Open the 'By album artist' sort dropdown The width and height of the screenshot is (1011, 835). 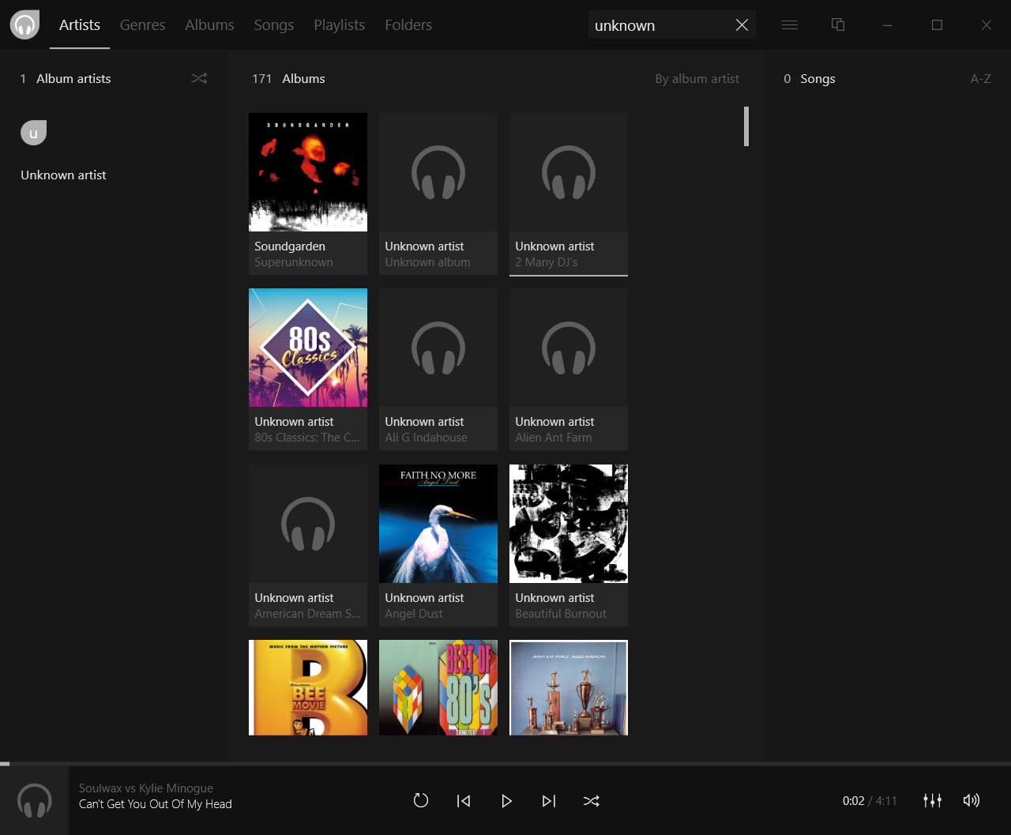[x=697, y=78]
